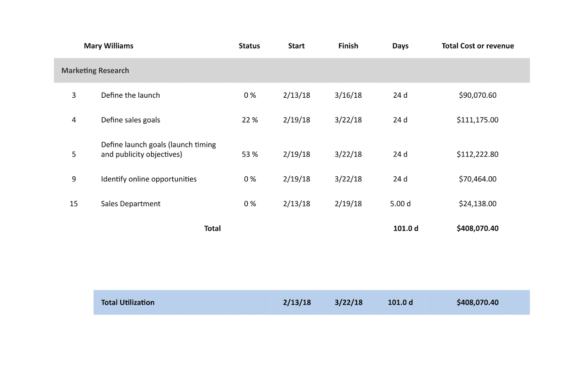Screen dimensions: 585x369
Task: Click the Mary Williams column header
Action: [x=108, y=46]
